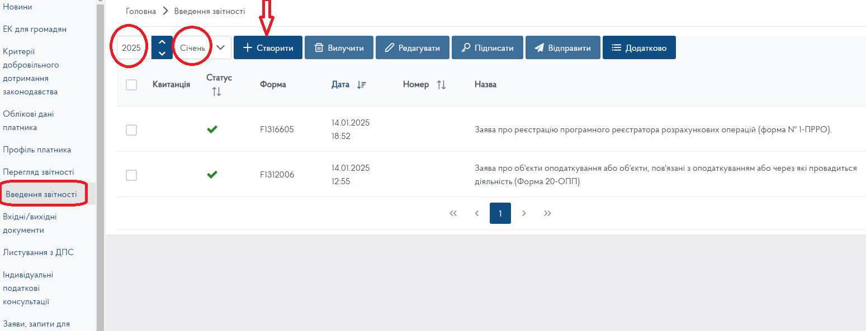Sort by Дата column sort icon
The width and height of the screenshot is (866, 331).
point(361,85)
